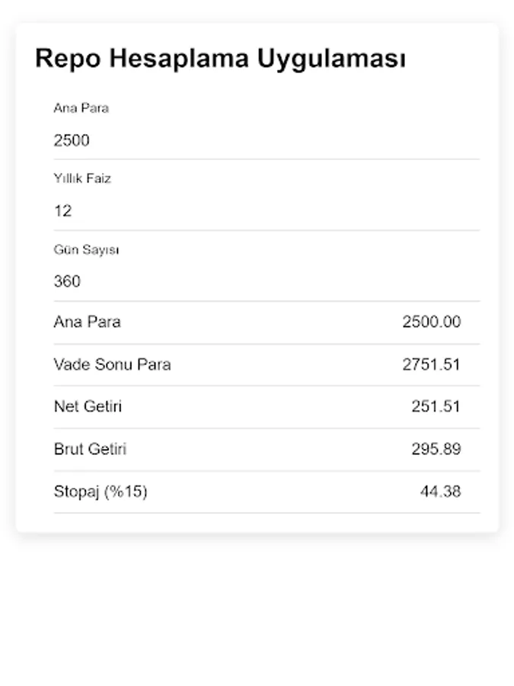514x686 pixels.
Task: Click the small 'Yıllık Faiz' field label
Action: coord(82,178)
